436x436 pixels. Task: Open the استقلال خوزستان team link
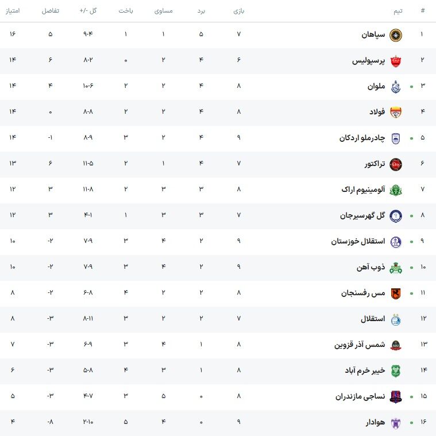pyautogui.click(x=358, y=241)
